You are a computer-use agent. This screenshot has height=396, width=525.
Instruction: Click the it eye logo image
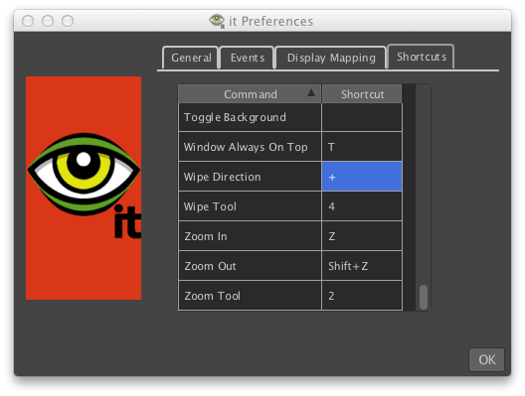point(84,188)
